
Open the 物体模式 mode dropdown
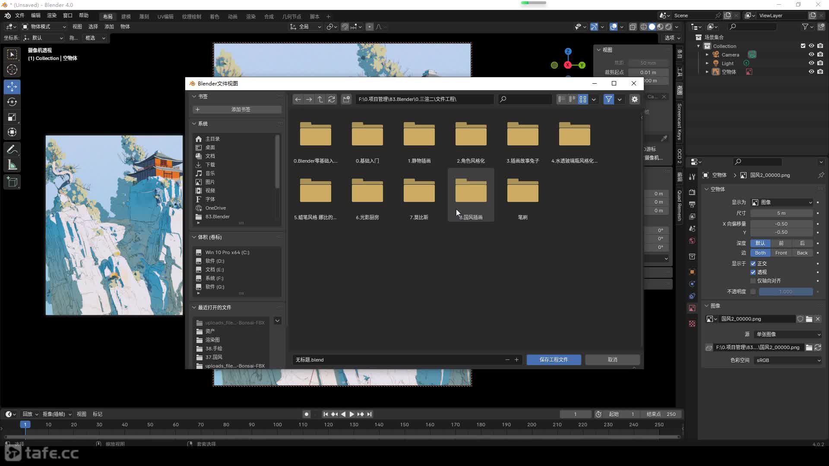(44, 27)
